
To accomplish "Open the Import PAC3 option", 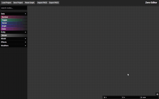I will [42, 3].
